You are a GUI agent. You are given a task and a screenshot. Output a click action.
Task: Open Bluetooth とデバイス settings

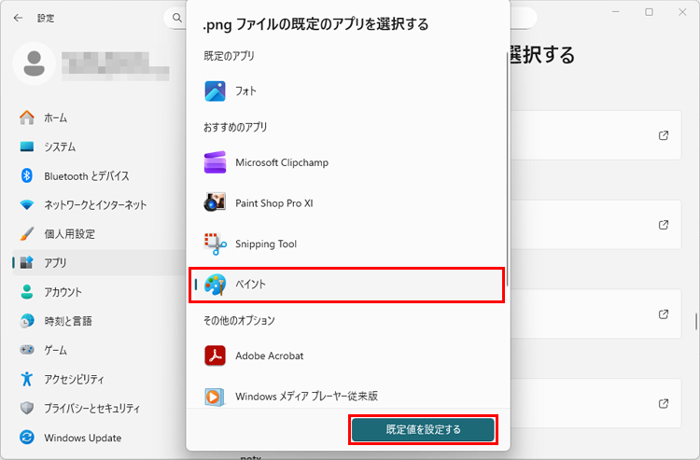click(86, 176)
